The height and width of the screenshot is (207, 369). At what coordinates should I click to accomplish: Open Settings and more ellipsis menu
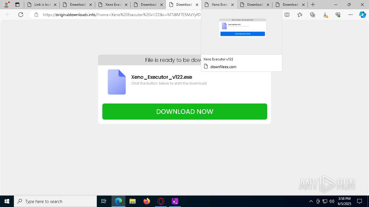pyautogui.click(x=351, y=15)
